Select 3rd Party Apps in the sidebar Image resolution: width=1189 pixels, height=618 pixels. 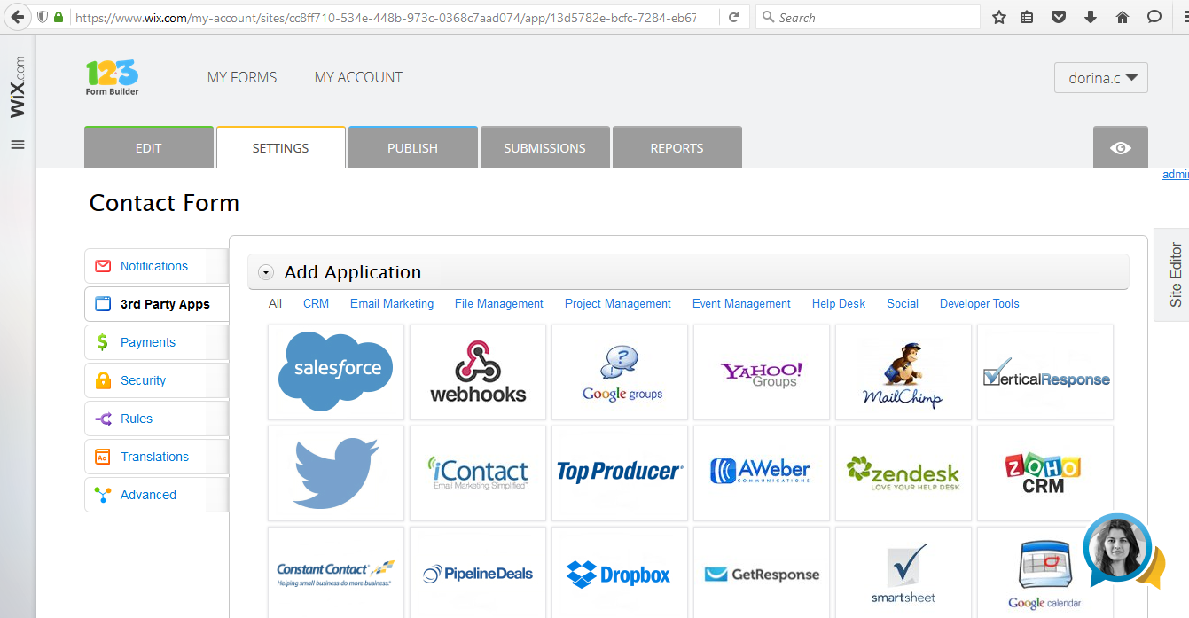click(x=156, y=304)
